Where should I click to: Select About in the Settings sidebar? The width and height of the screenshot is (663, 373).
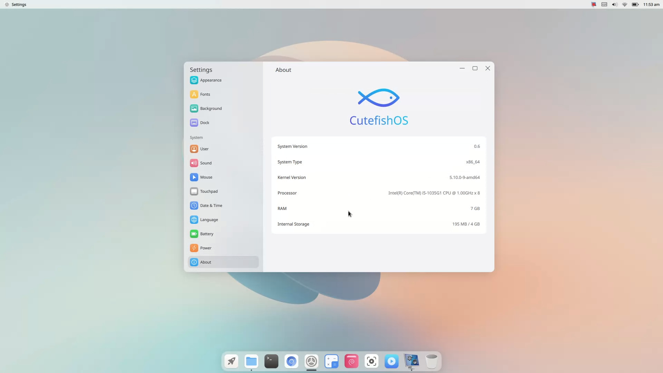coord(205,262)
